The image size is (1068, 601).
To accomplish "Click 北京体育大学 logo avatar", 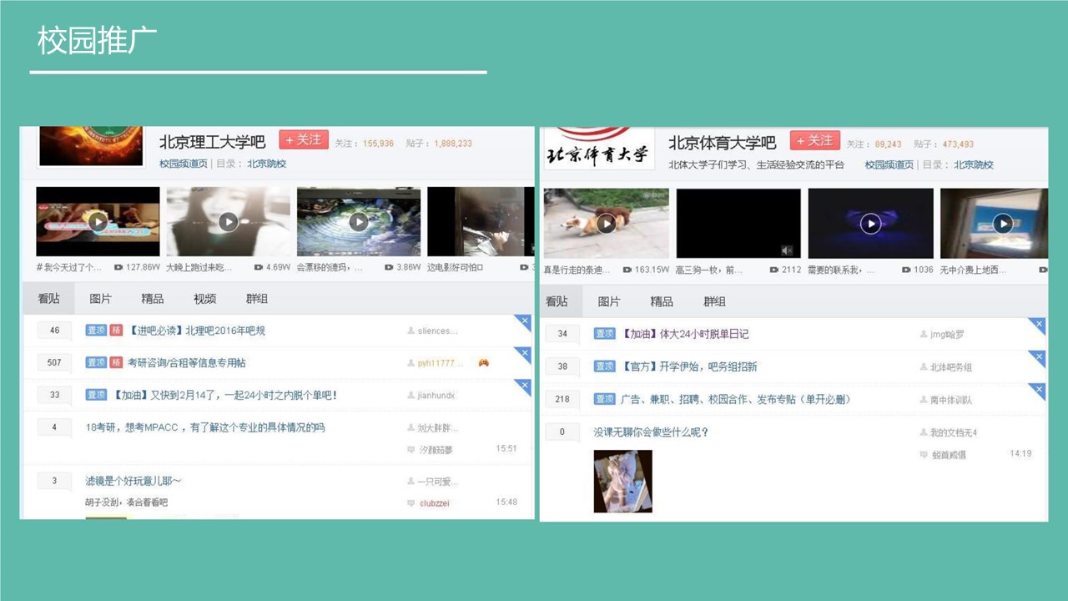I will (598, 148).
